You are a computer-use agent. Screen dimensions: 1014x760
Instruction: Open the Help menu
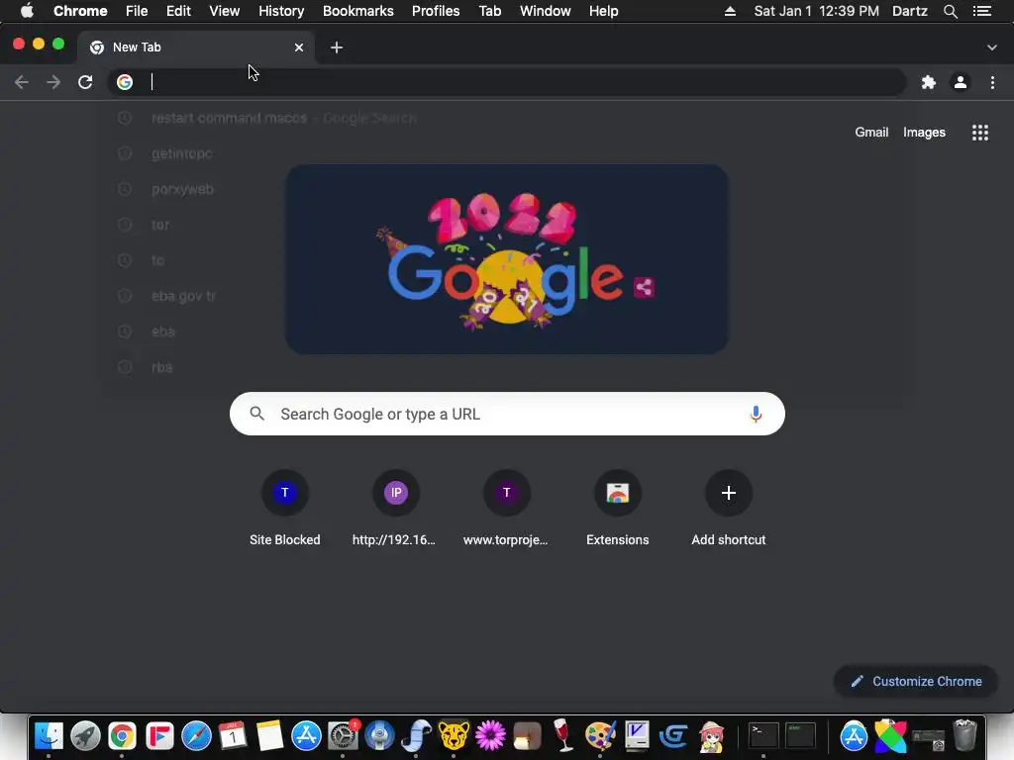[x=603, y=11]
